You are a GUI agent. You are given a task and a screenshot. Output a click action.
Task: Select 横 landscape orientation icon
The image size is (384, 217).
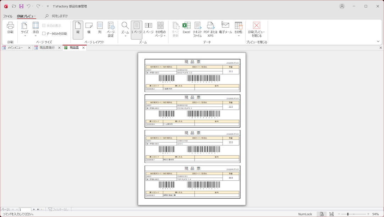pyautogui.click(x=89, y=28)
